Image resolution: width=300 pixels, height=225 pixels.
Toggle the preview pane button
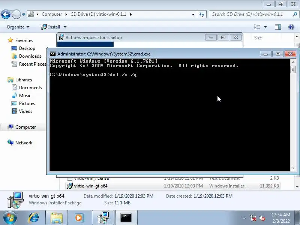tap(277, 27)
